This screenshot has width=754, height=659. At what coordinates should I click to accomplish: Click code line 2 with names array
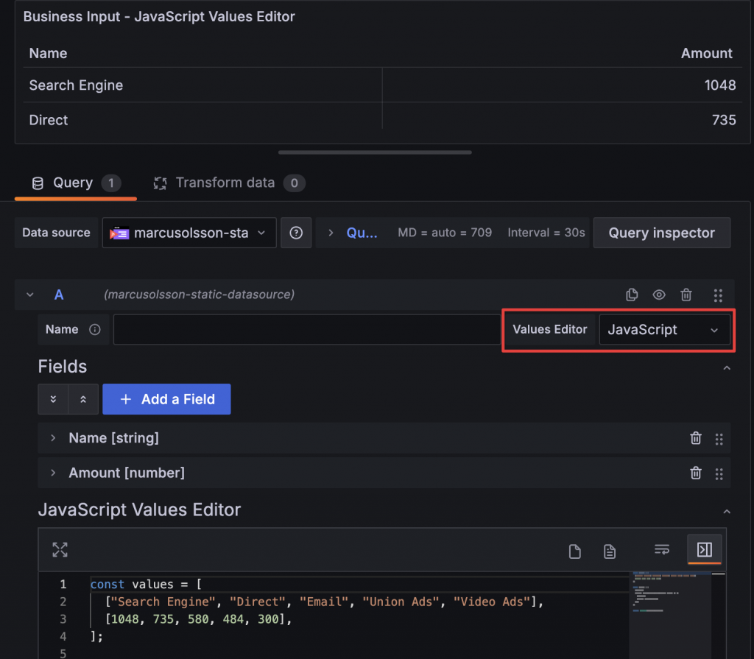pyautogui.click(x=325, y=602)
